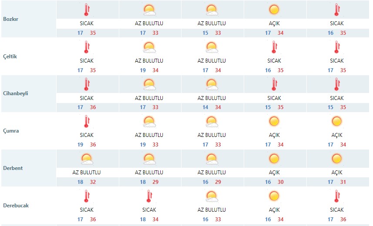Select the Cihanbeyli district name
This screenshot has width=373, height=226.
16,93
